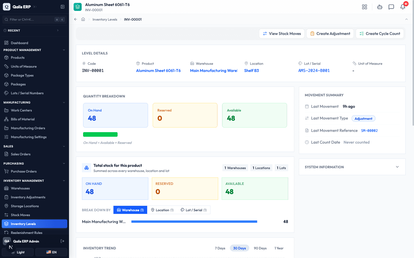Break down by Lot / Serial tab

coord(194,210)
